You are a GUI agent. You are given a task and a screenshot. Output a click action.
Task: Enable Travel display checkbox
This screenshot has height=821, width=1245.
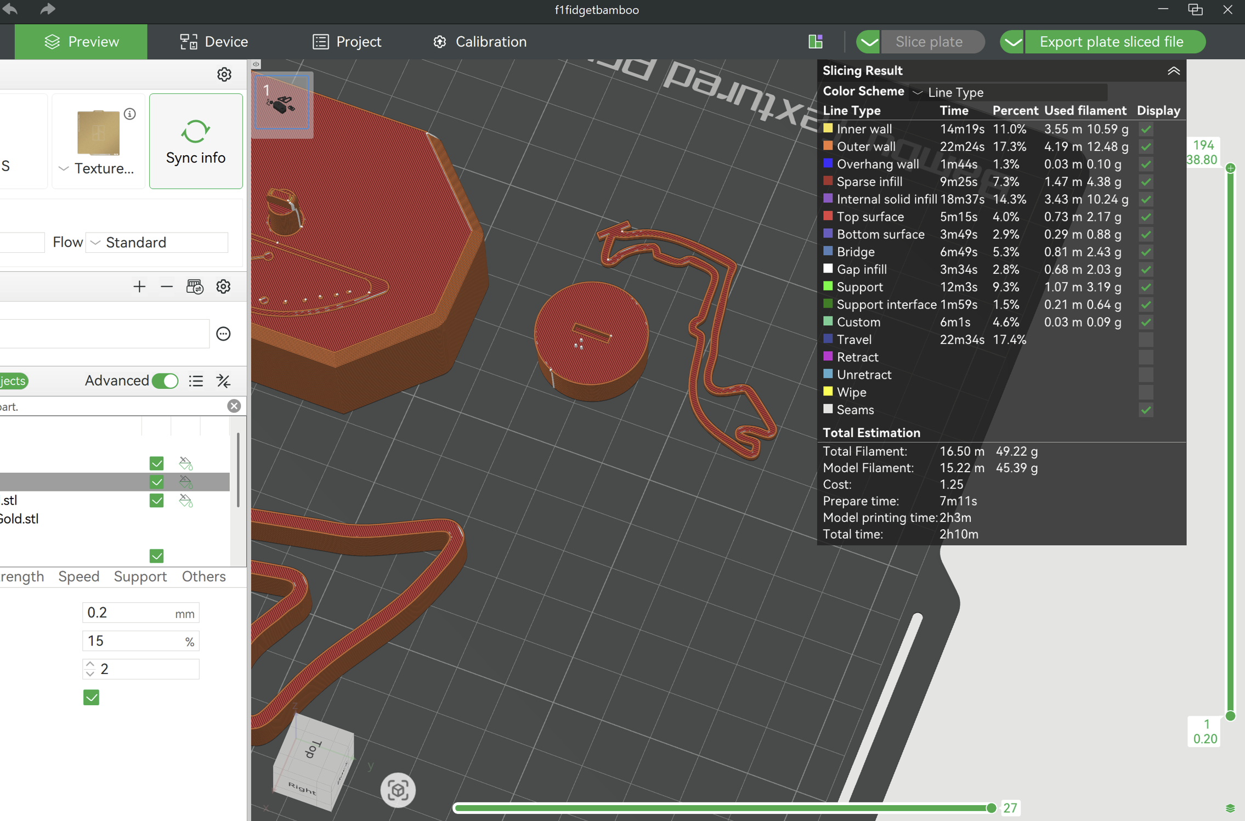pos(1145,339)
